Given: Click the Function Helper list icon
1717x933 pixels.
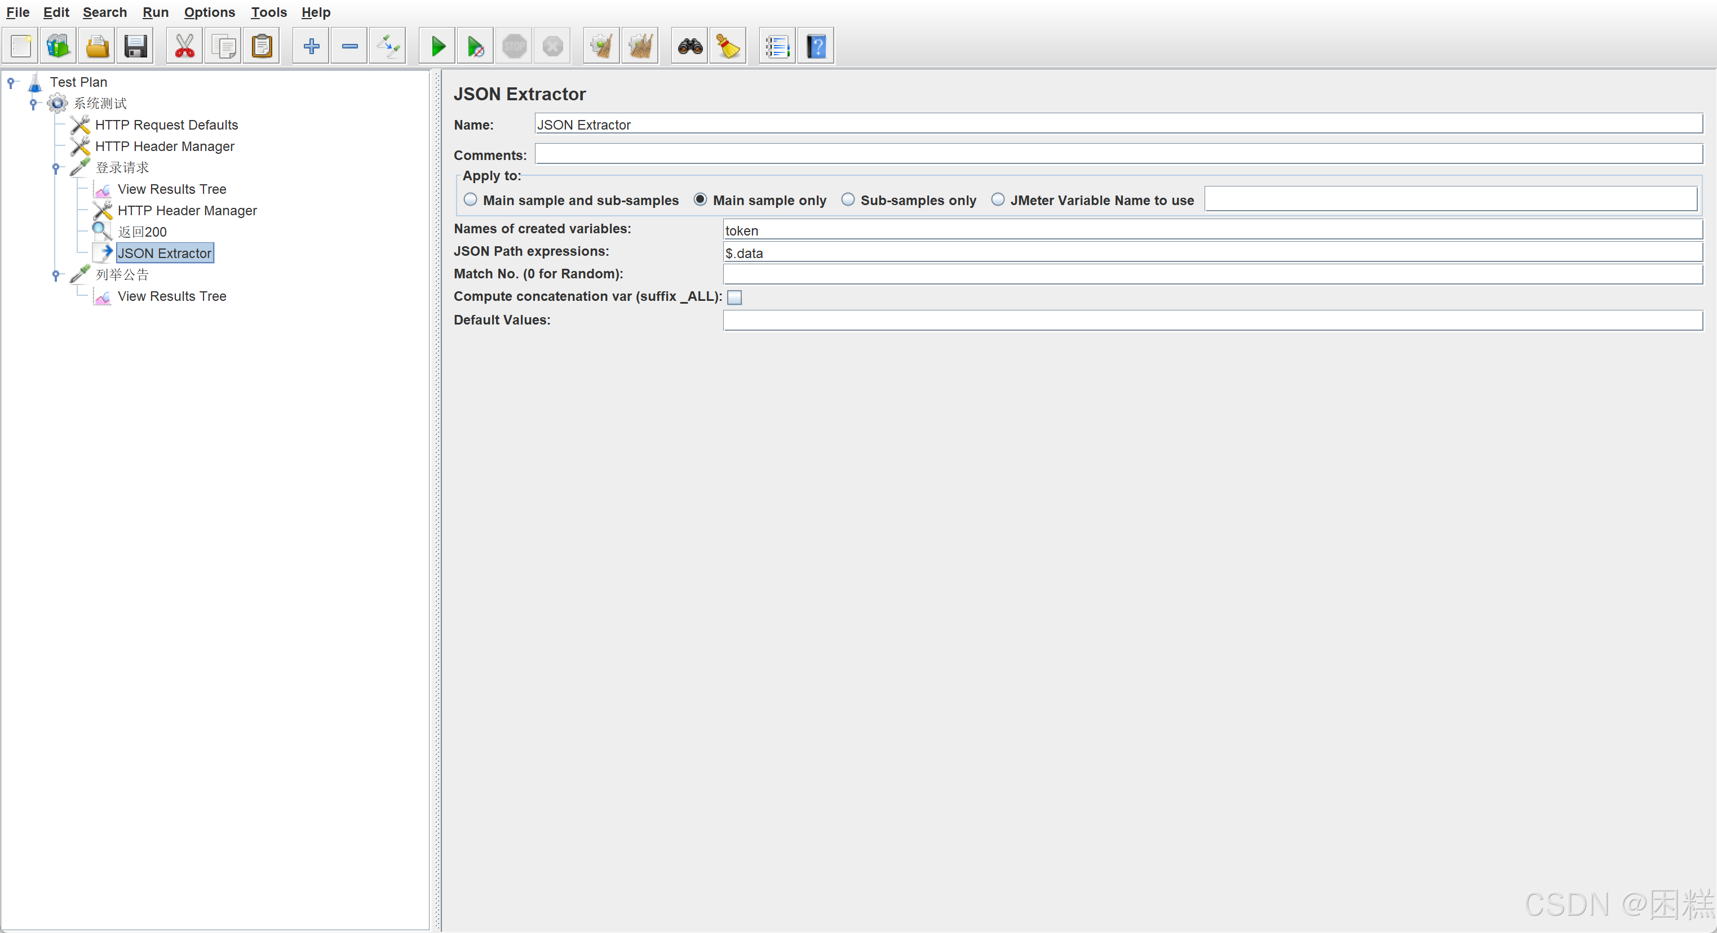Looking at the screenshot, I should pos(777,46).
